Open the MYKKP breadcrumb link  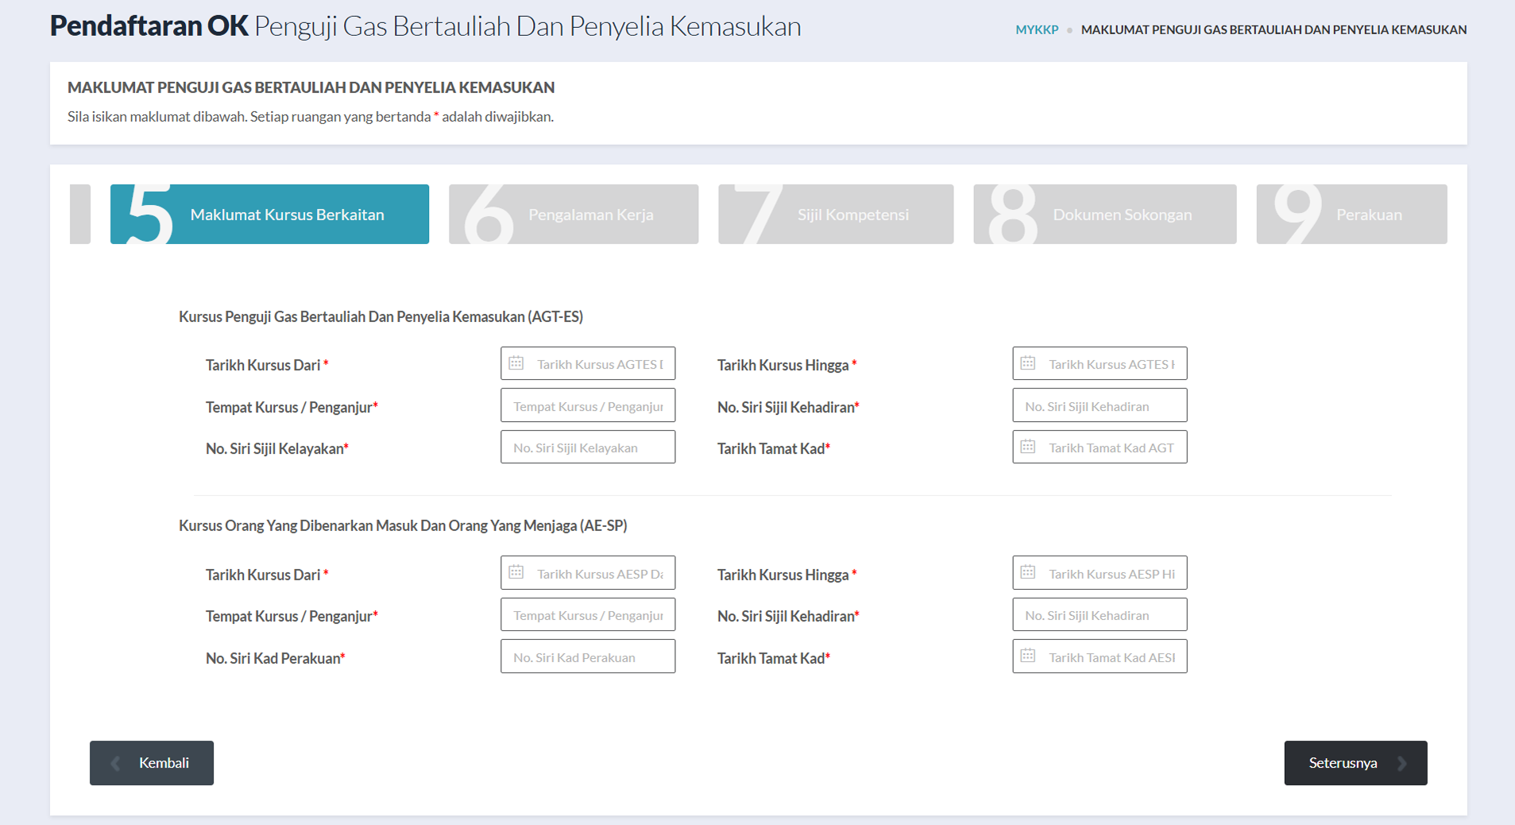[1037, 30]
